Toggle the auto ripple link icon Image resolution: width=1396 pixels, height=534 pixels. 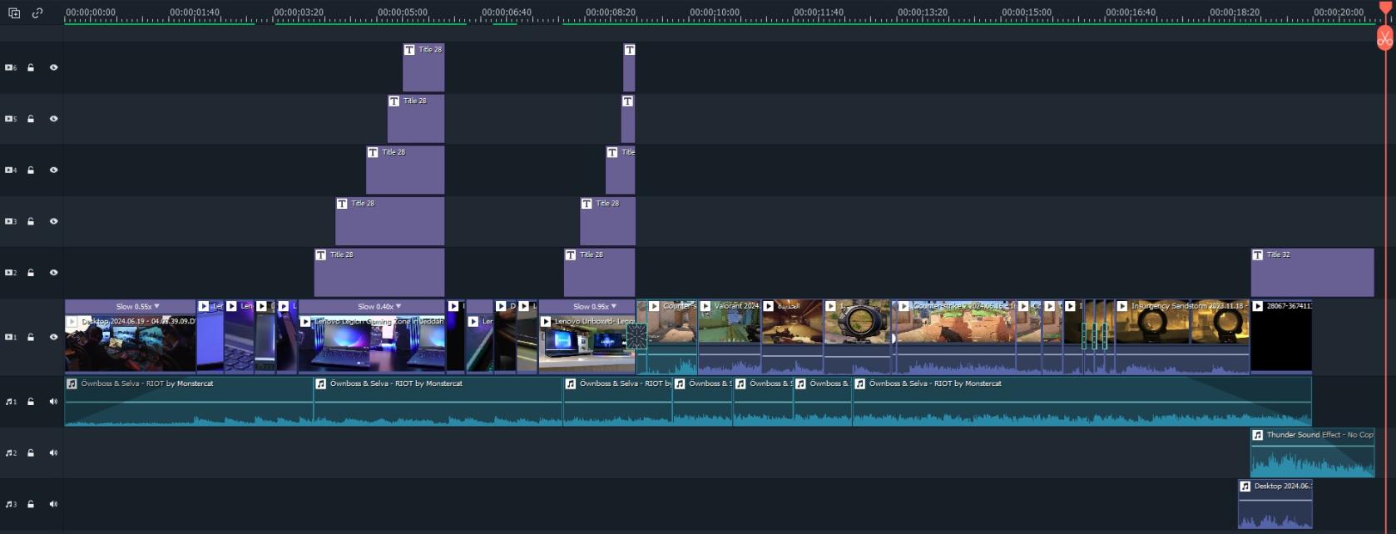(x=37, y=13)
